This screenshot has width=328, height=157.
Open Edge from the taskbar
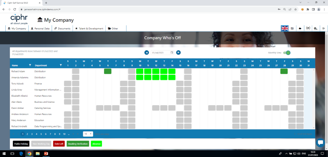pos(21,154)
